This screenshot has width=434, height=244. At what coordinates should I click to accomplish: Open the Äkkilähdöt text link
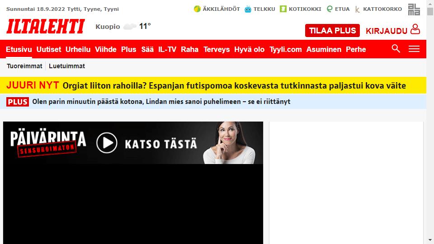point(221,9)
